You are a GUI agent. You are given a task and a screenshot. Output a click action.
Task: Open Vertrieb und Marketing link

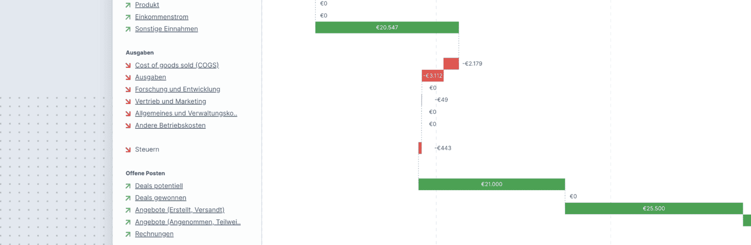point(170,102)
